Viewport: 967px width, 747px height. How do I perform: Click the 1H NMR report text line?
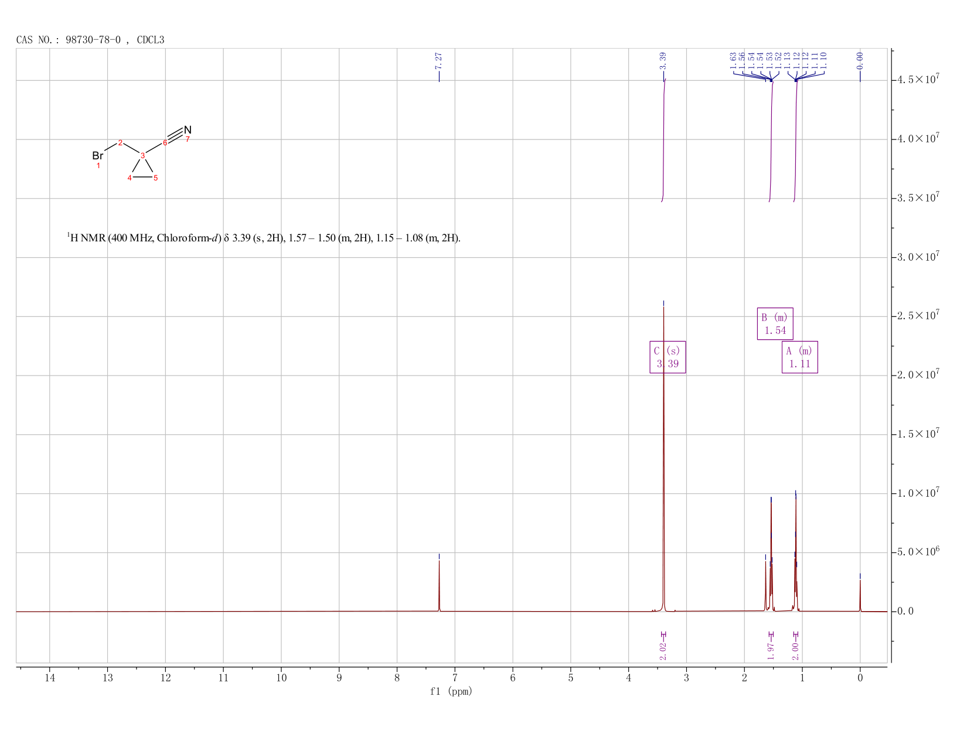[x=264, y=238]
